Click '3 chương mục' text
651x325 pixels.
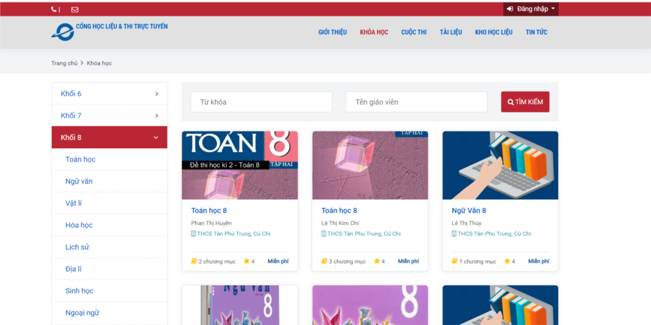(347, 261)
